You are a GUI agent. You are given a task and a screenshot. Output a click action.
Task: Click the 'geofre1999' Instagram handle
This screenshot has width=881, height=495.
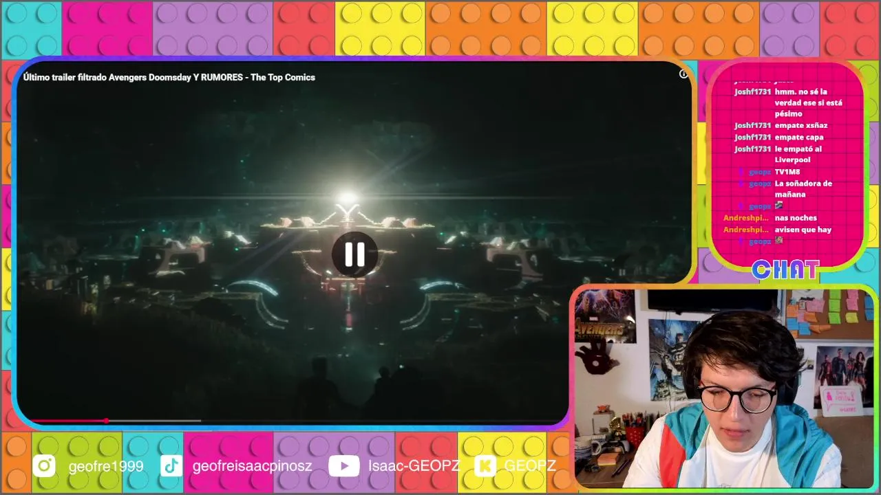(106, 466)
